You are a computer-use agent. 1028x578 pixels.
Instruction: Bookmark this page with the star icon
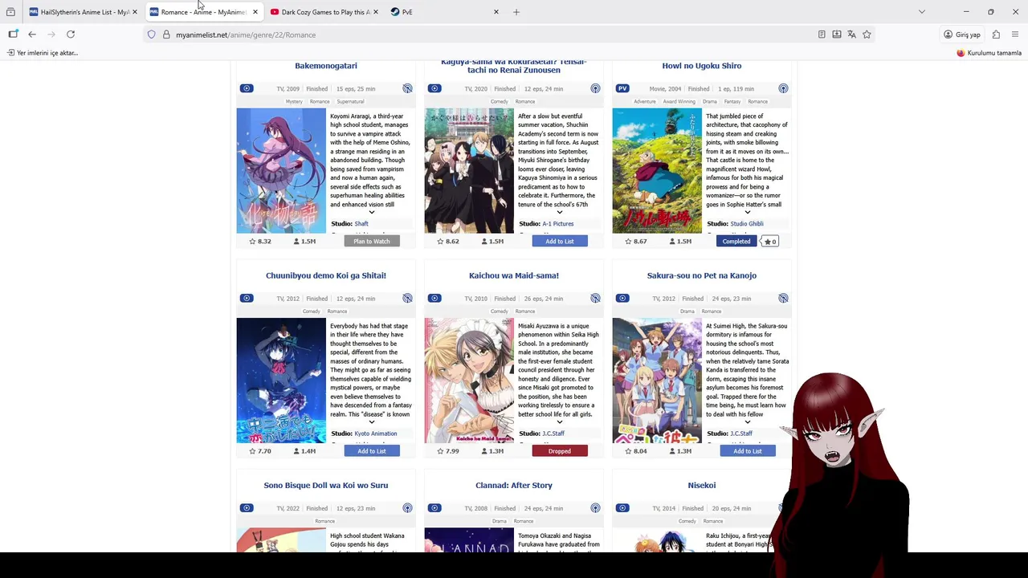(x=867, y=35)
